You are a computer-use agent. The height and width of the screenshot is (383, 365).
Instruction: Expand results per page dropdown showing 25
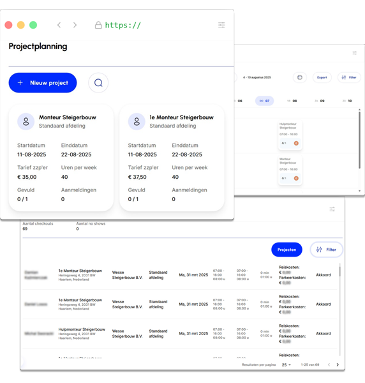286,364
